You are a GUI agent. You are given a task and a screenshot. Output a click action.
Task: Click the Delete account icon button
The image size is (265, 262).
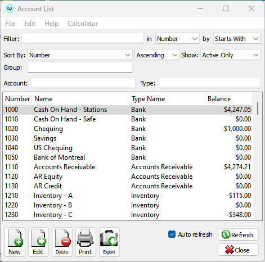click(x=62, y=242)
